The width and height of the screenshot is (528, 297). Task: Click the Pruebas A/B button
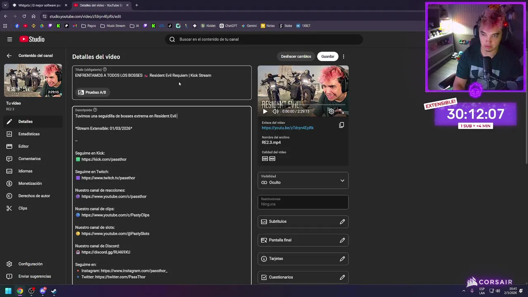(x=92, y=92)
